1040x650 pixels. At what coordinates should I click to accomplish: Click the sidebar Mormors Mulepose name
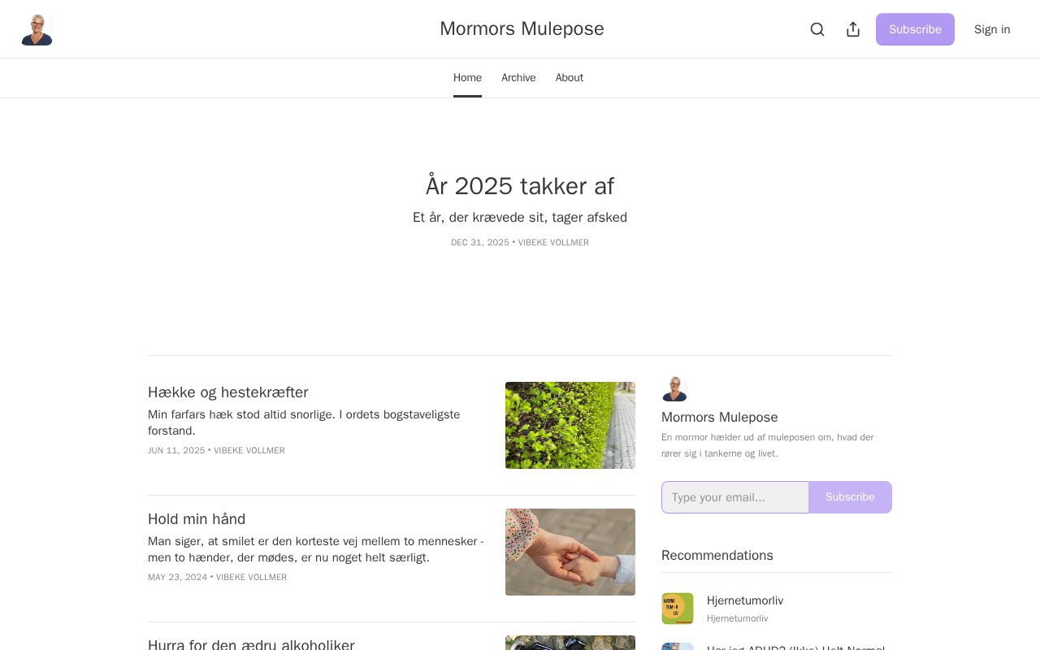[720, 418]
